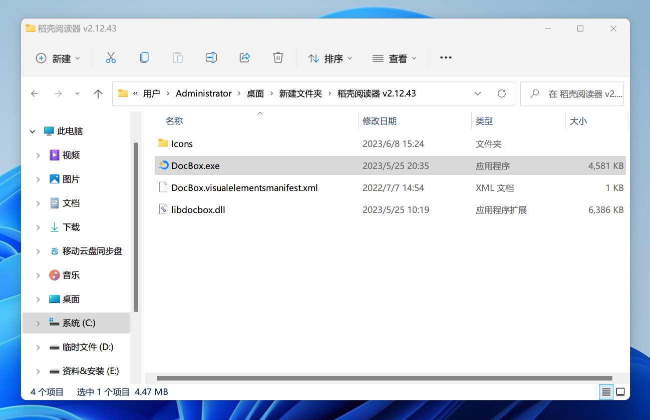Expand the Videos (视频) tree node
This screenshot has width=650, height=420.
pos(38,155)
